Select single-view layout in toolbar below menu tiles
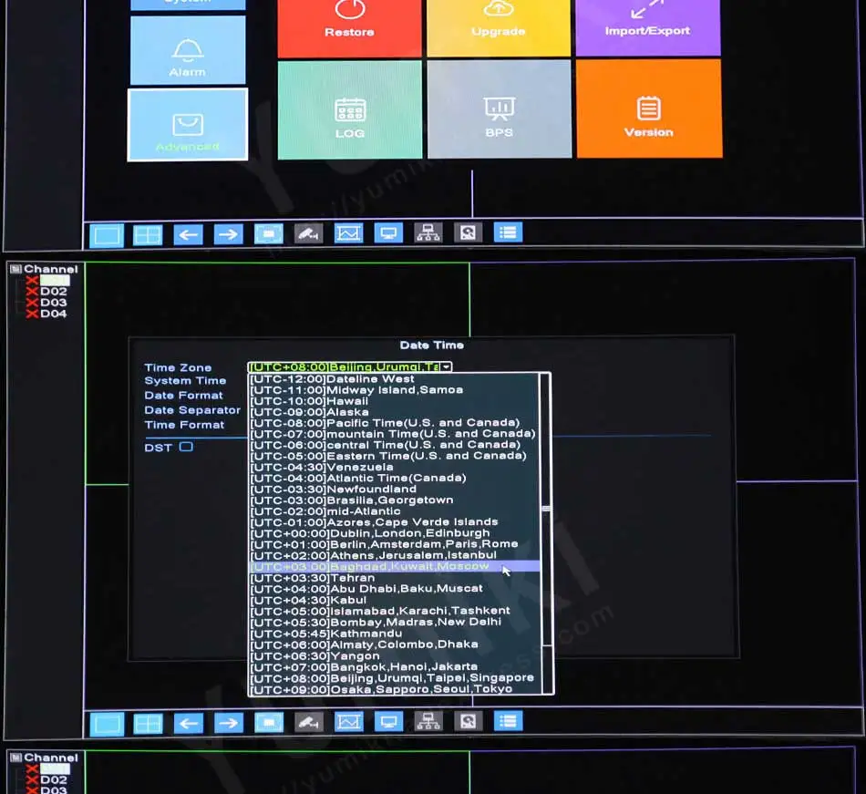Viewport: 866px width, 794px height. 107,236
